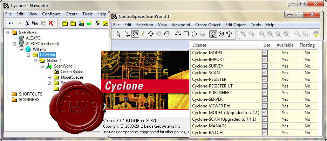Click the Paste clipboard icon in Navigator

[x=43, y=23]
